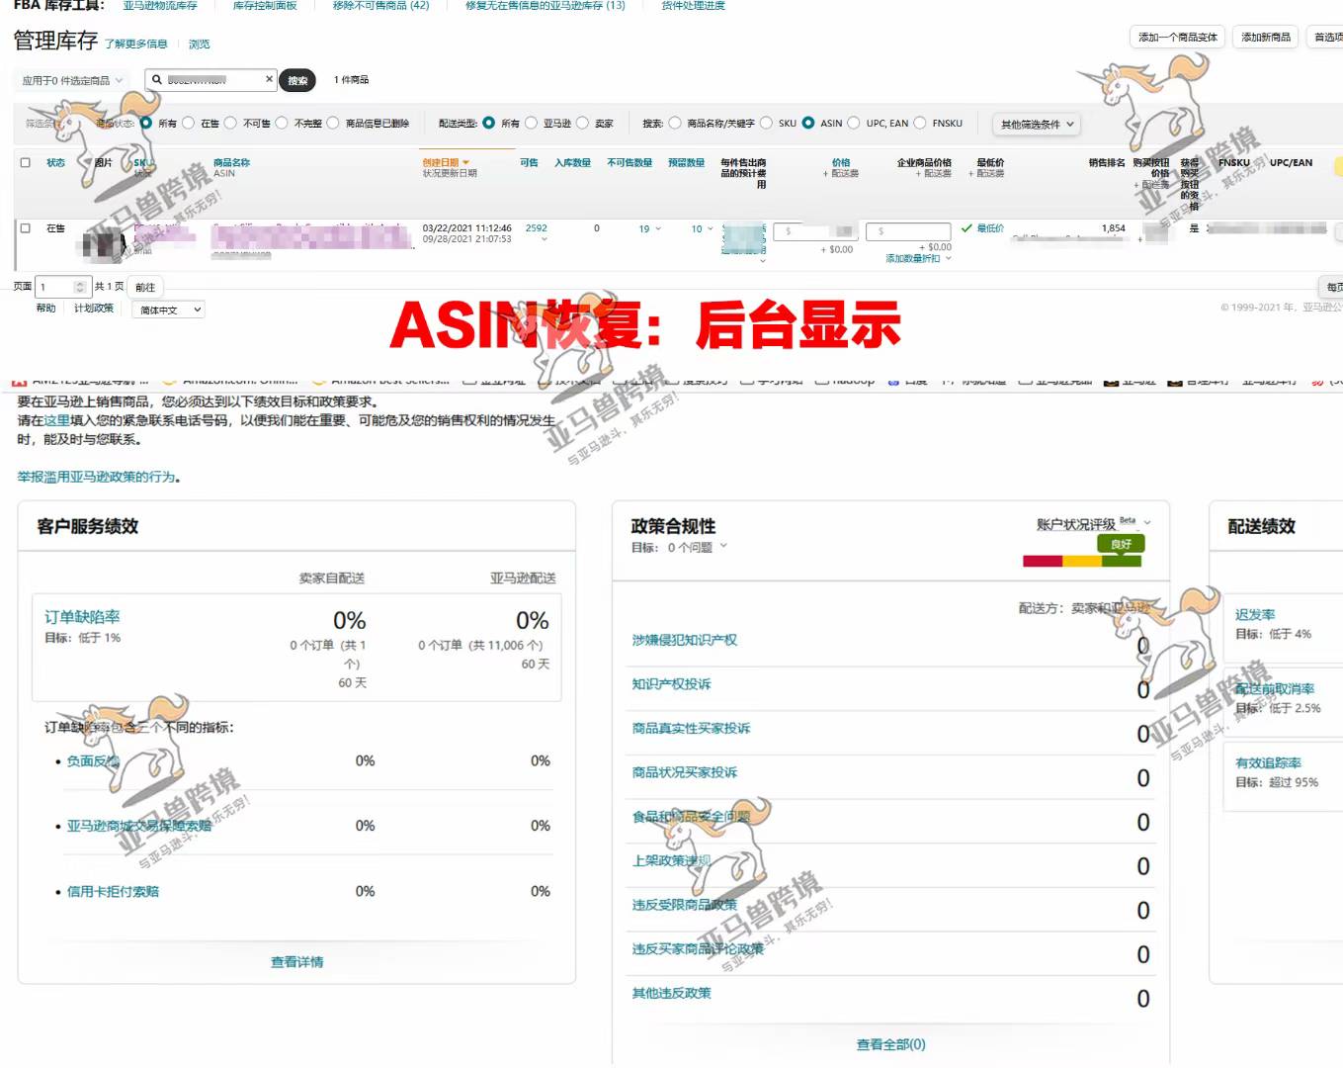Open the 简体中文 language selector
Image resolution: width=1343 pixels, height=1068 pixels.
pyautogui.click(x=169, y=310)
